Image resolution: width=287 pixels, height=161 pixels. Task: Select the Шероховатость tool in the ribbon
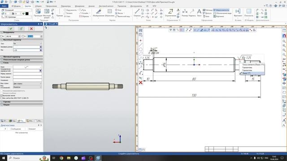tap(221, 10)
